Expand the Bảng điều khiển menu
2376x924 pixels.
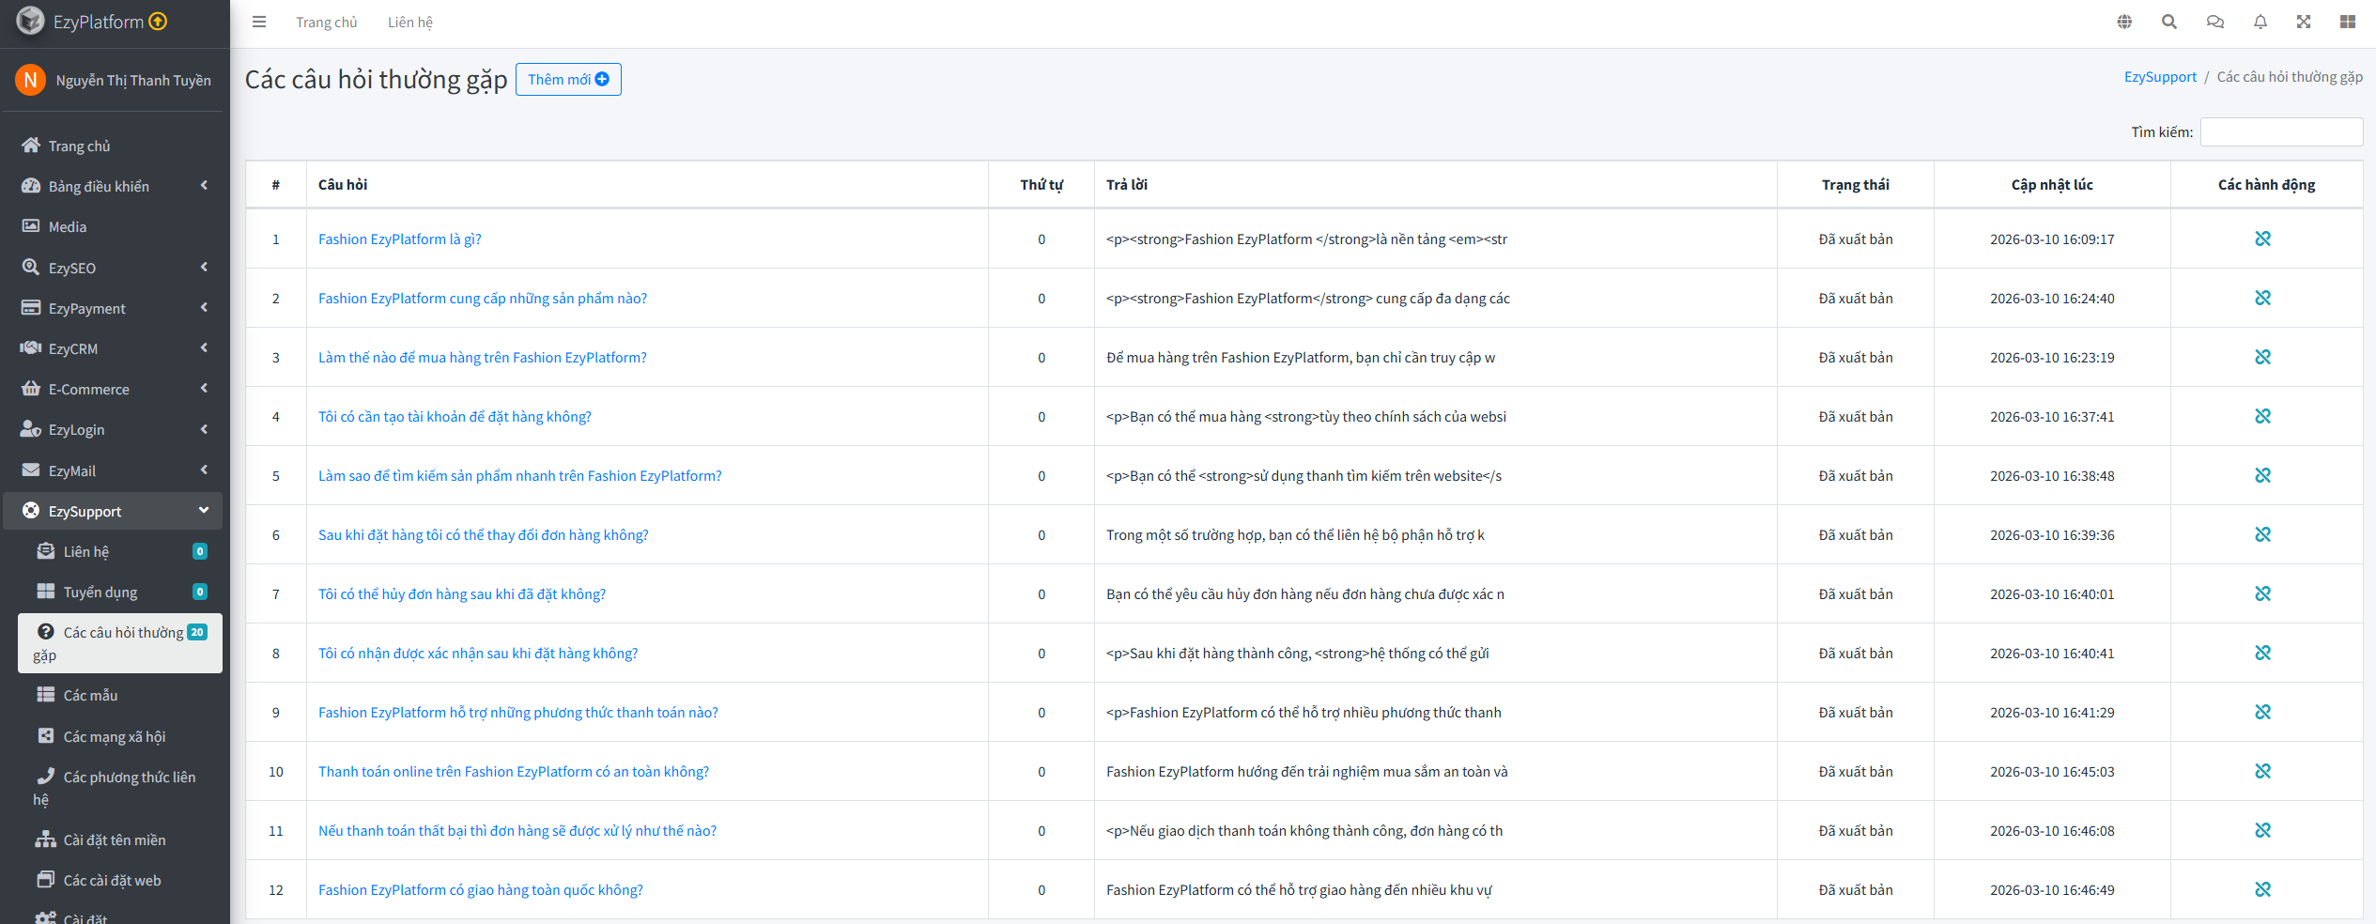115,187
